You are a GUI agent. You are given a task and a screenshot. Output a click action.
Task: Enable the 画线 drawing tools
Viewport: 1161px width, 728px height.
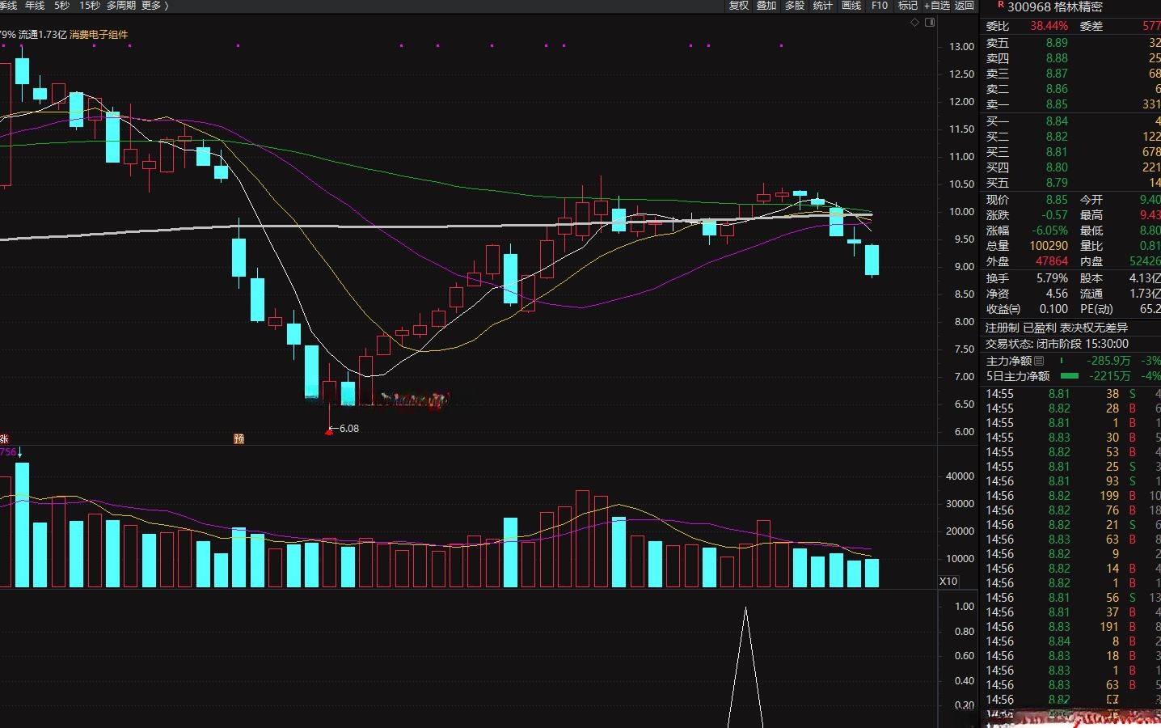851,6
